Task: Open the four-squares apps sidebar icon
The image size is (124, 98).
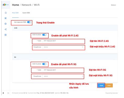Action: 5,35
